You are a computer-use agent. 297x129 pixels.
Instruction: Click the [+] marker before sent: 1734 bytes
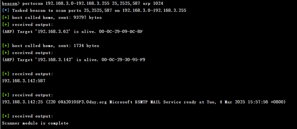6,46
